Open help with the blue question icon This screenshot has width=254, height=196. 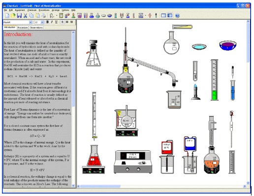[177, 16]
